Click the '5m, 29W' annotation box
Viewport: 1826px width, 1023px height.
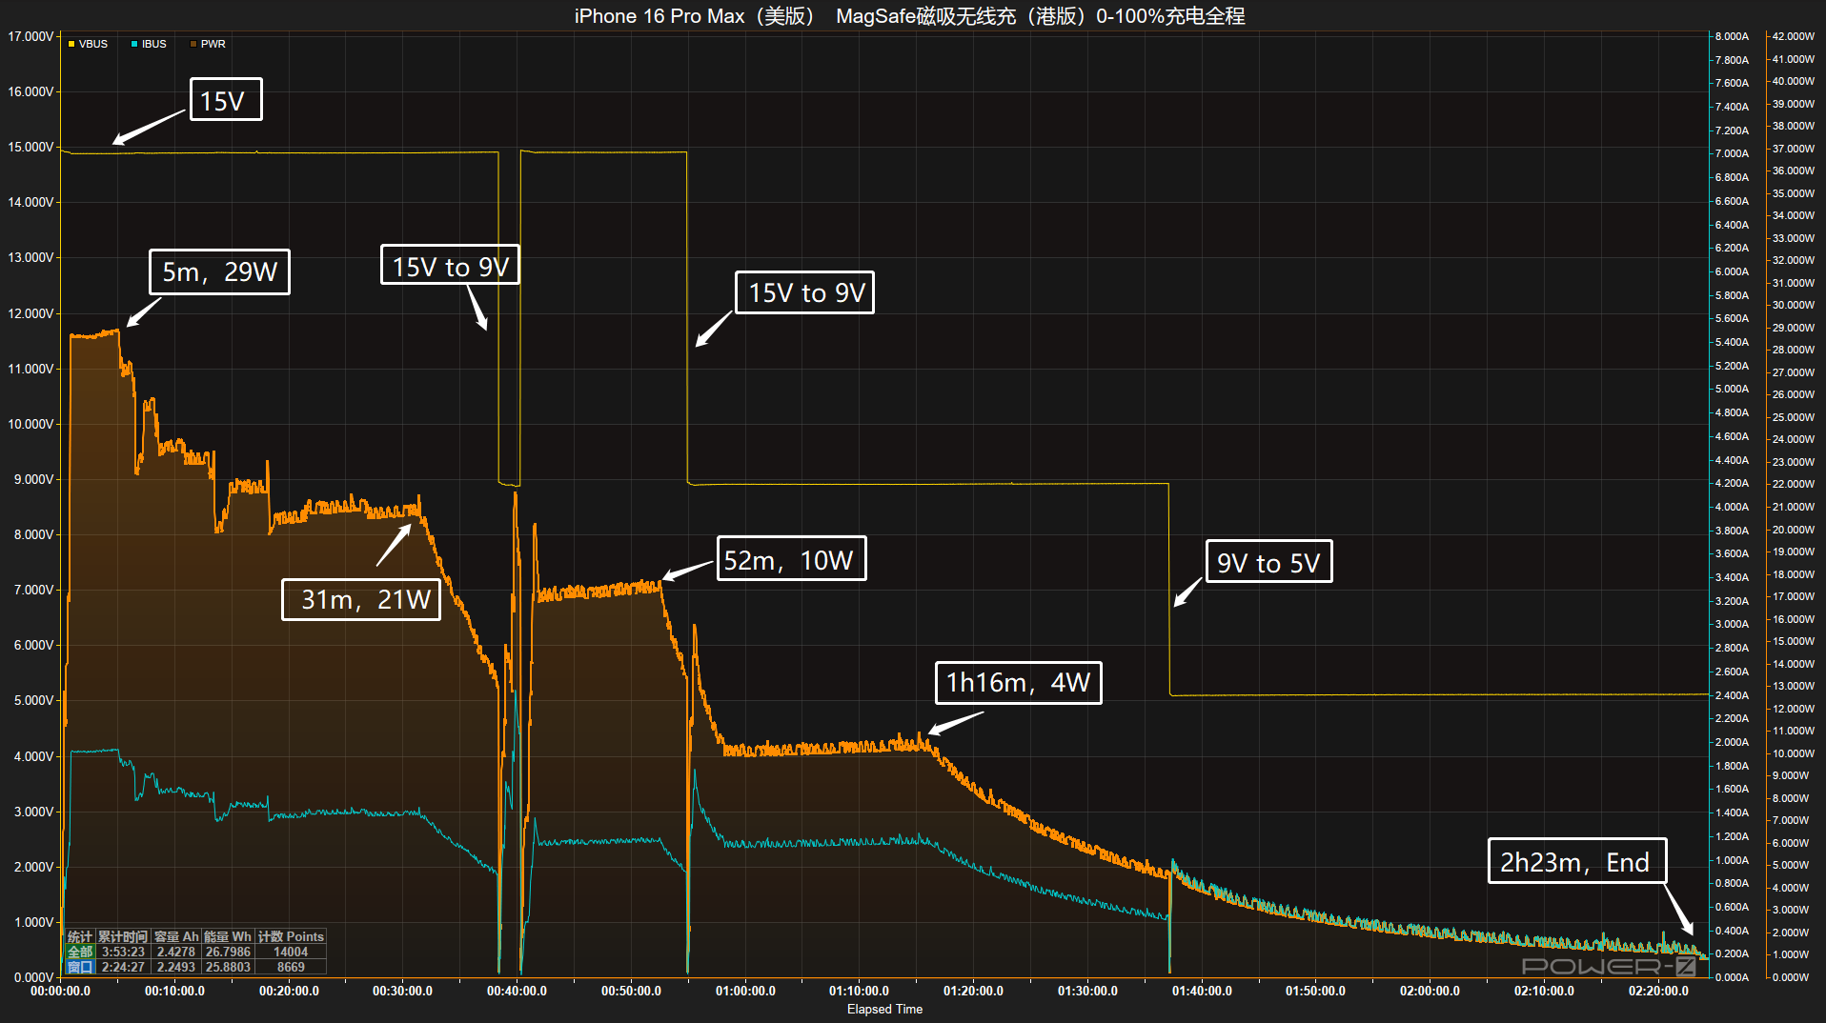(219, 271)
